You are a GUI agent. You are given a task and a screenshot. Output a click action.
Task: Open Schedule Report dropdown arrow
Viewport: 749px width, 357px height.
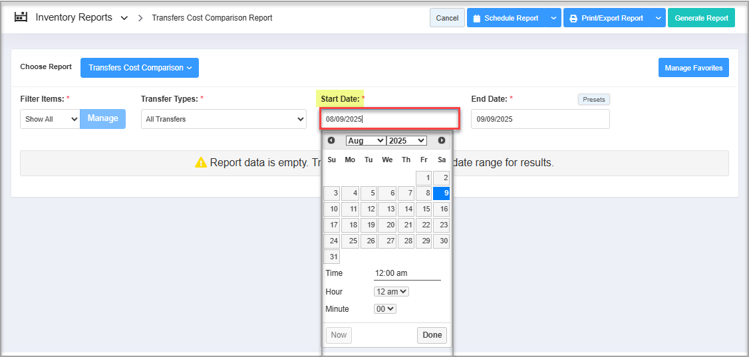coord(553,18)
